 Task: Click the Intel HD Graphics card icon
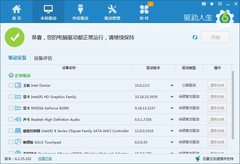18,97
